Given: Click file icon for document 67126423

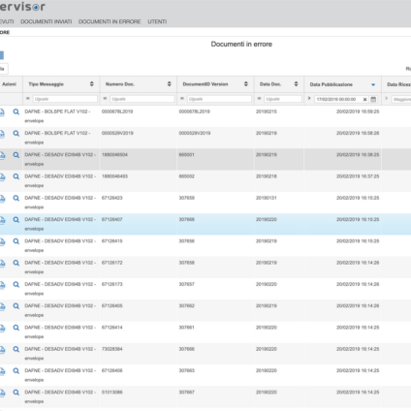Looking at the screenshot, I should point(2,199).
